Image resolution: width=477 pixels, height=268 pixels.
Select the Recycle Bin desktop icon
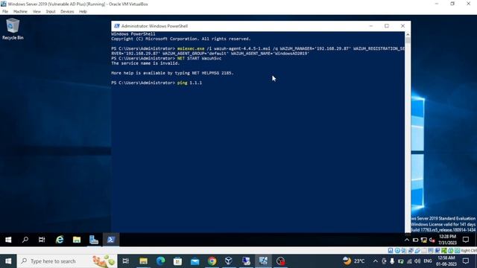[x=13, y=29]
